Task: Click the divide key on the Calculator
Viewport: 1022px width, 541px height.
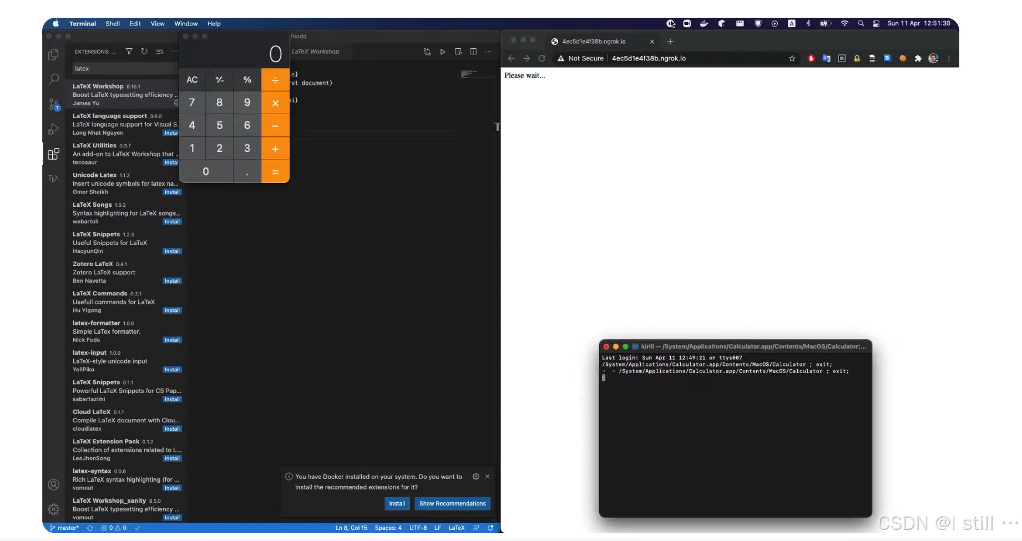Action: (x=275, y=80)
